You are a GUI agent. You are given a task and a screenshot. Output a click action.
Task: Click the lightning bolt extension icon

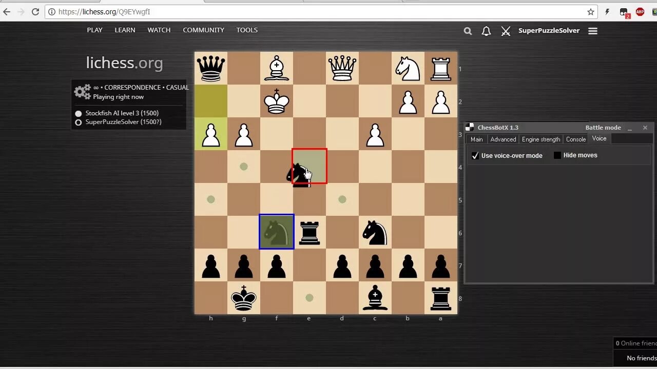608,11
